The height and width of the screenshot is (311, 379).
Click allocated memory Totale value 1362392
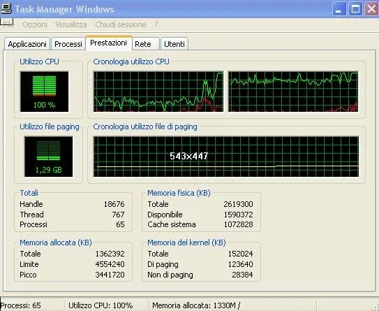coord(110,254)
